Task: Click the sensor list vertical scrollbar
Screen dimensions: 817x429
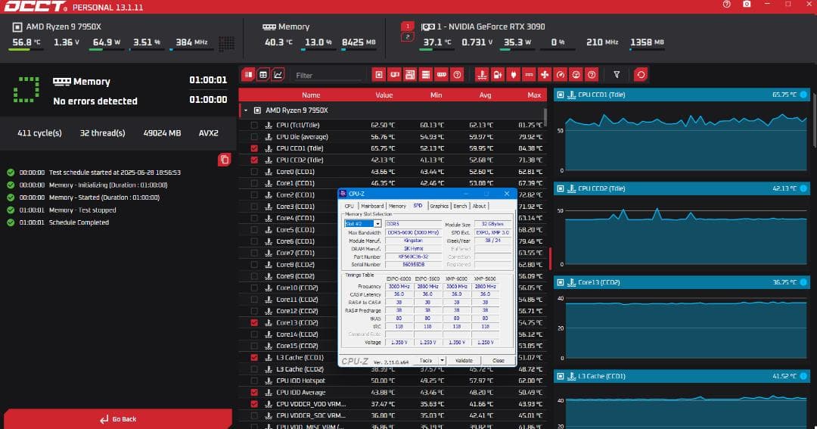Action: [x=545, y=117]
